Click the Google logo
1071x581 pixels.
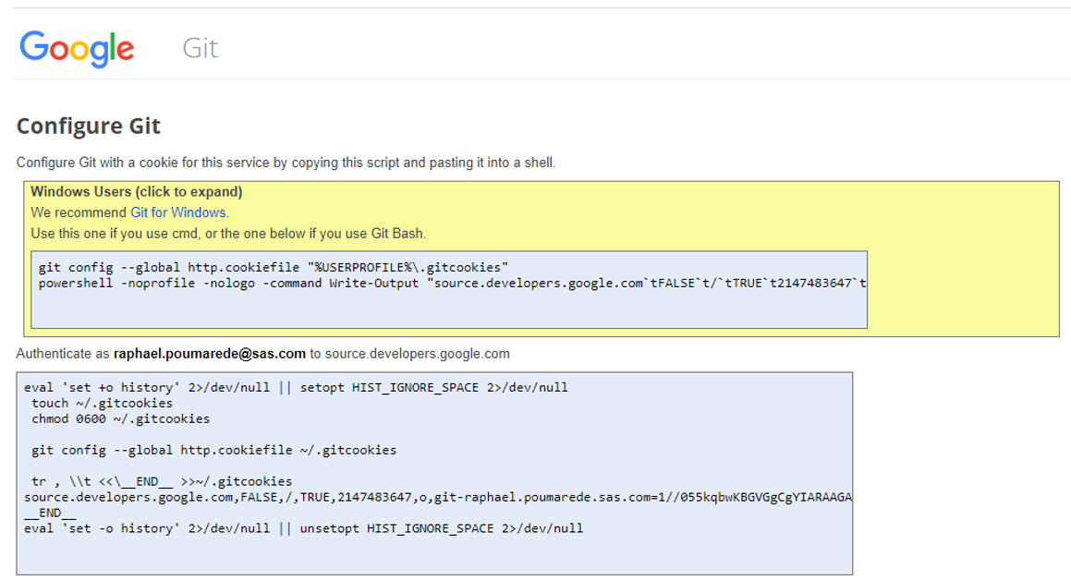[x=76, y=48]
